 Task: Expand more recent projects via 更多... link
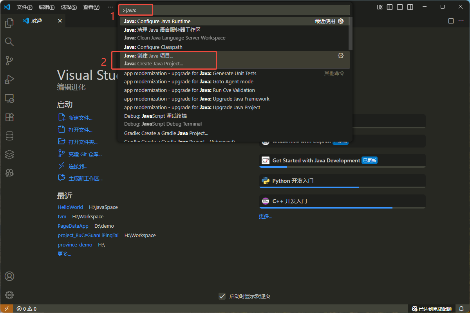[64, 254]
